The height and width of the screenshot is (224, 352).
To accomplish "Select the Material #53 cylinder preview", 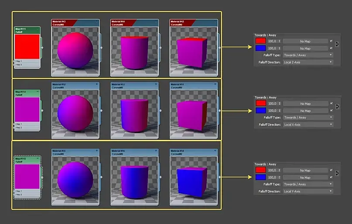I will [134, 114].
